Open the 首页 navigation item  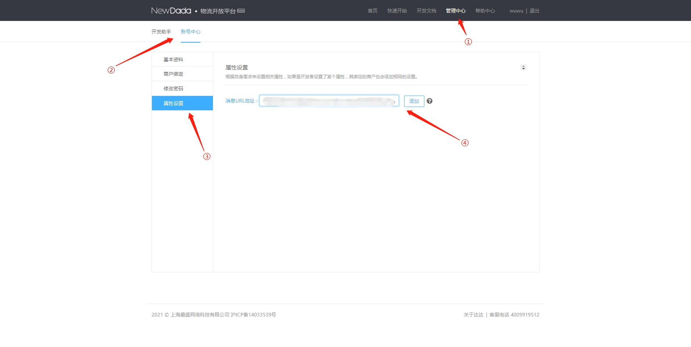(x=373, y=11)
